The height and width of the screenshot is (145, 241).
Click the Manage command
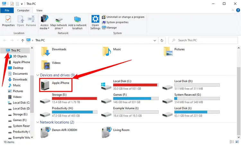[110, 28]
